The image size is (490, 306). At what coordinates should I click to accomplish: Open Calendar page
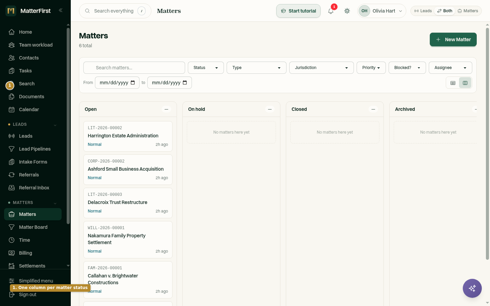pos(33,109)
